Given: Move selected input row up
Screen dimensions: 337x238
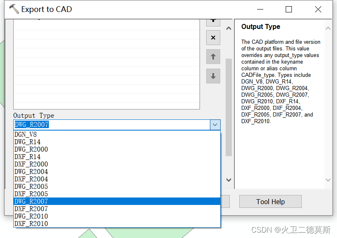Looking at the screenshot, I should (x=213, y=57).
